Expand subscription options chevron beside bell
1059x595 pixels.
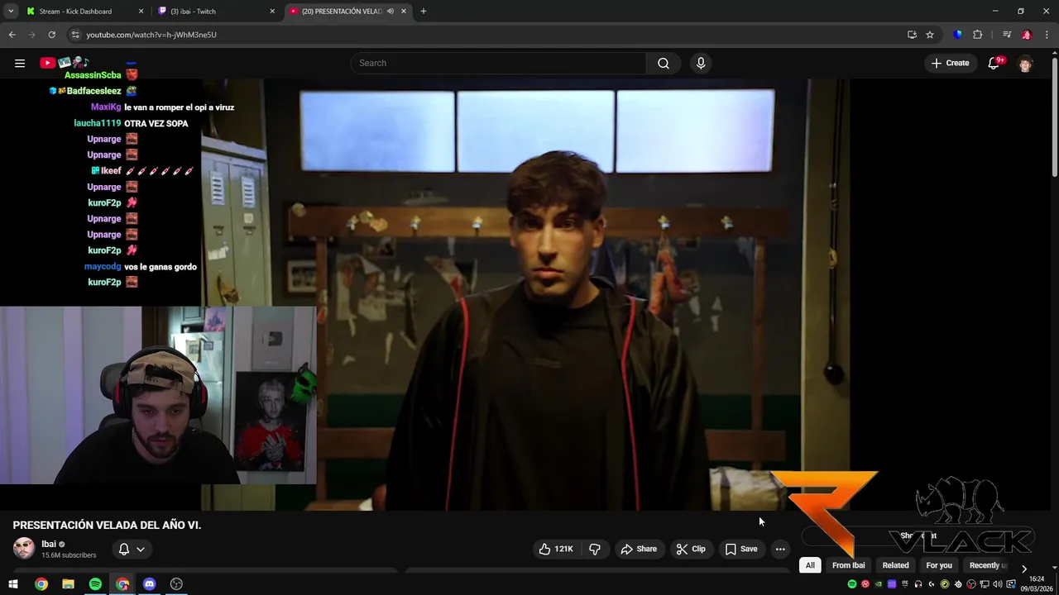click(141, 549)
